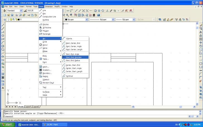Expand the Surfaces submenu in Draw menu
Image resolution: width=203 pixels, height=127 pixels.
(x=50, y=92)
